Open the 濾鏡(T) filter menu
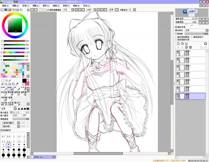Screen dimensions: 209x162 click(56, 6)
